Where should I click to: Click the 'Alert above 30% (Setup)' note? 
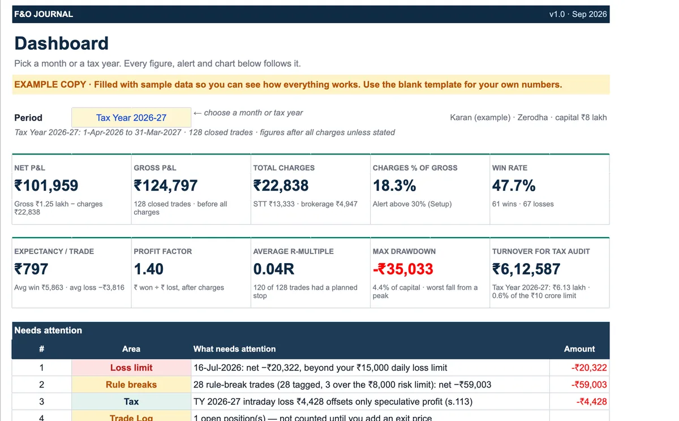point(412,204)
